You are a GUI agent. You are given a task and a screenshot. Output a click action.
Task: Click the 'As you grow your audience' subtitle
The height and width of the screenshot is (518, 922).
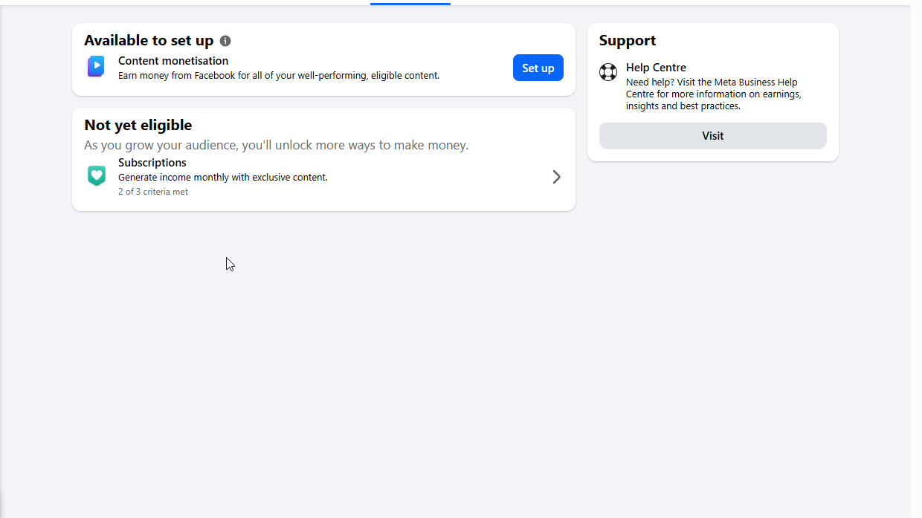click(x=277, y=145)
